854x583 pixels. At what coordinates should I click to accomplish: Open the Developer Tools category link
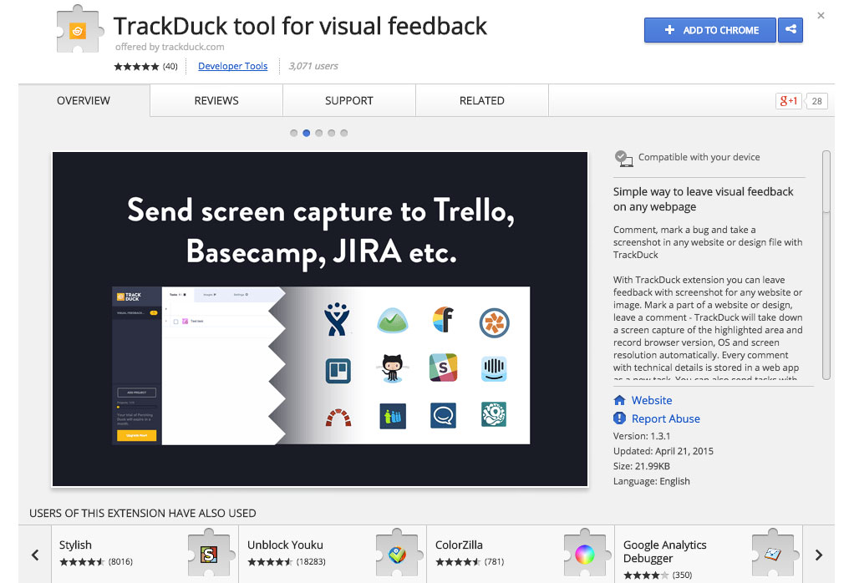[232, 67]
